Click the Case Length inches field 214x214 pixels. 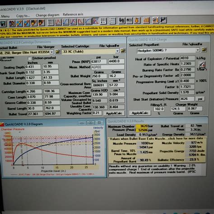click(x=34, y=97)
